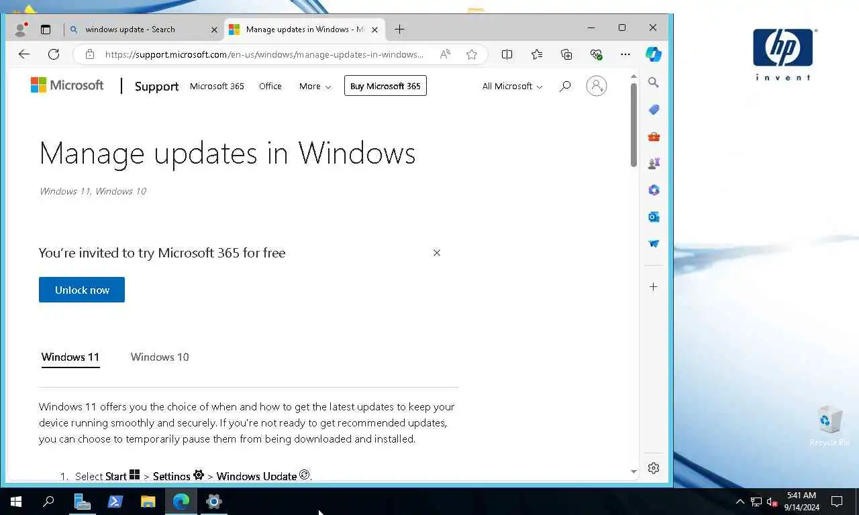The width and height of the screenshot is (859, 515).
Task: Open the network tray icon
Action: [756, 502]
